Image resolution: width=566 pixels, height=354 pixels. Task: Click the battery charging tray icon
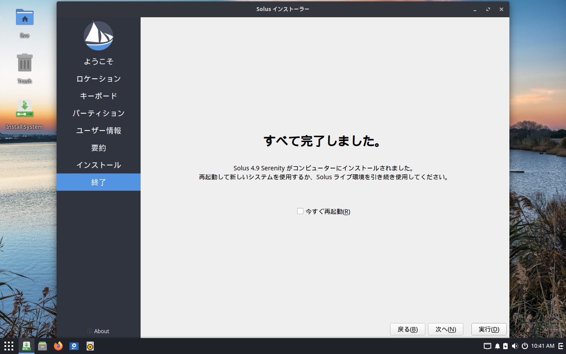click(x=505, y=346)
